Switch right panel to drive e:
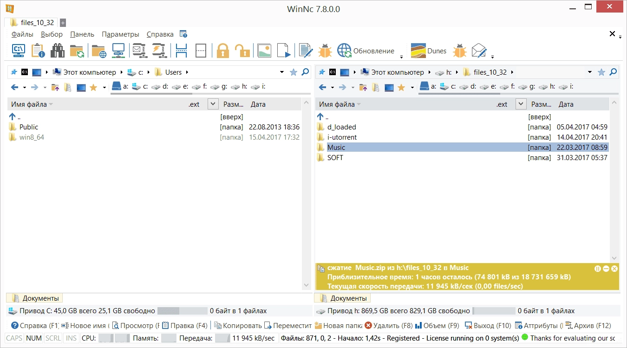627x348 pixels. pyautogui.click(x=488, y=86)
